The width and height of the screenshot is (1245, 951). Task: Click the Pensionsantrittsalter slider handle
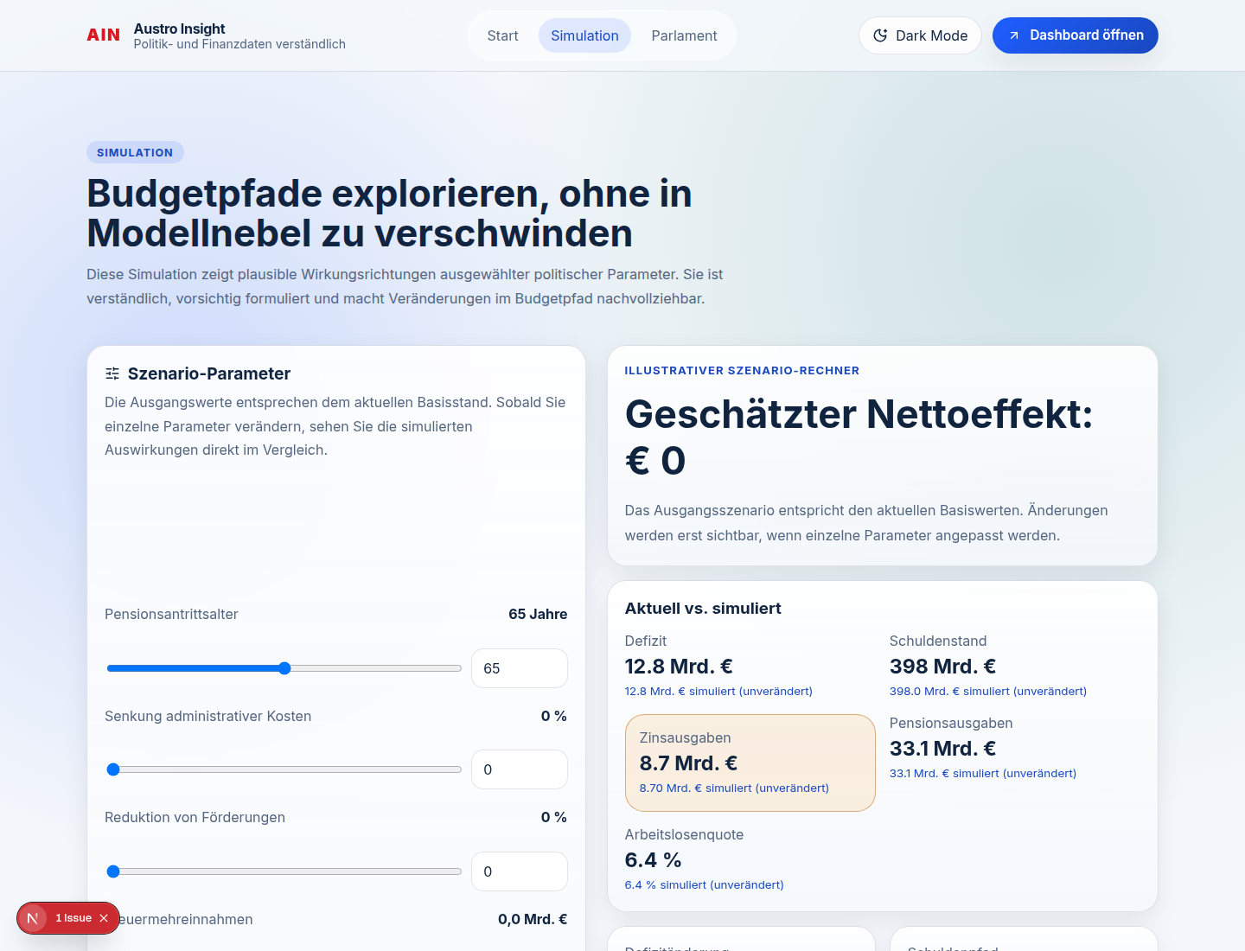click(284, 668)
